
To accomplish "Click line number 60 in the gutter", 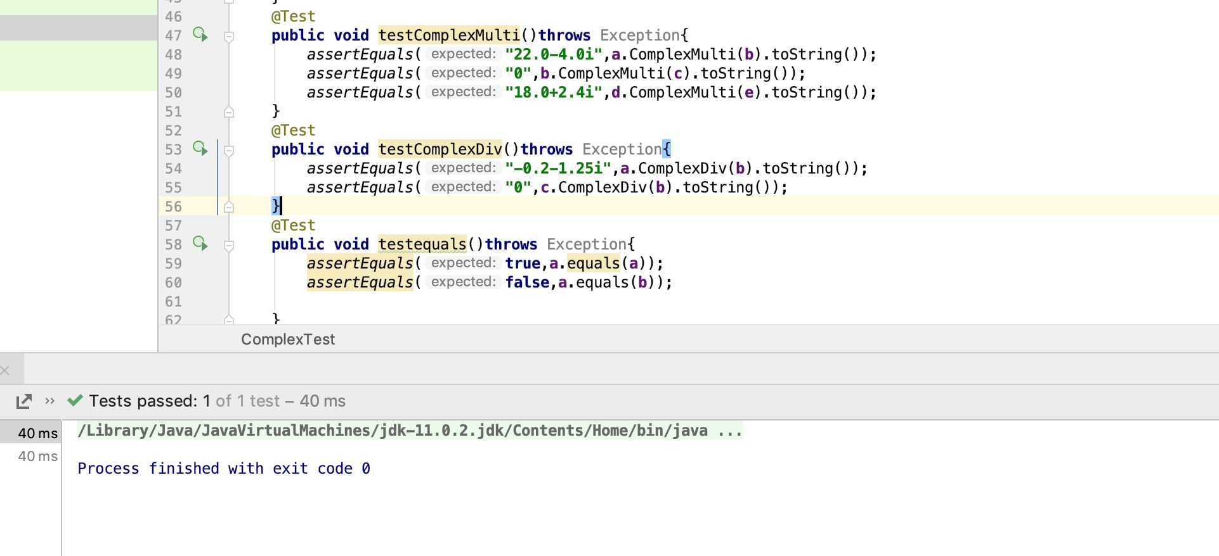I will coord(173,282).
